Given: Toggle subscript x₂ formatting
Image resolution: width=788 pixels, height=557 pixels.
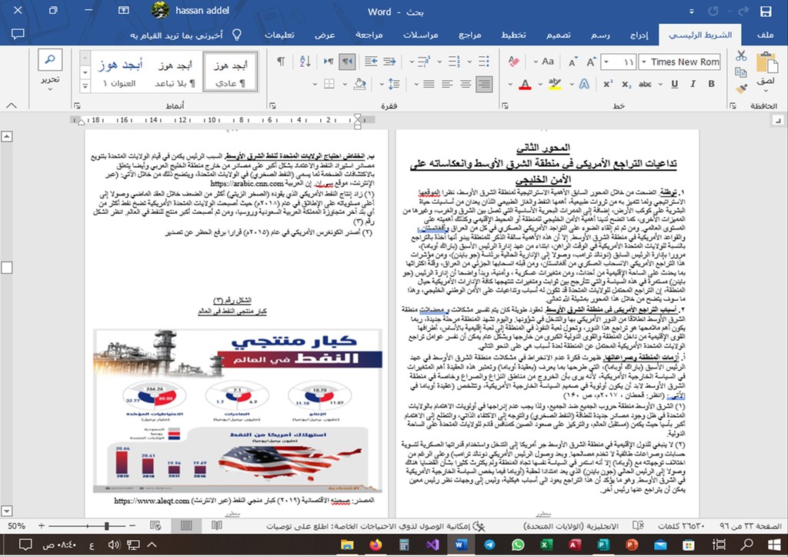Looking at the screenshot, I should point(626,84).
